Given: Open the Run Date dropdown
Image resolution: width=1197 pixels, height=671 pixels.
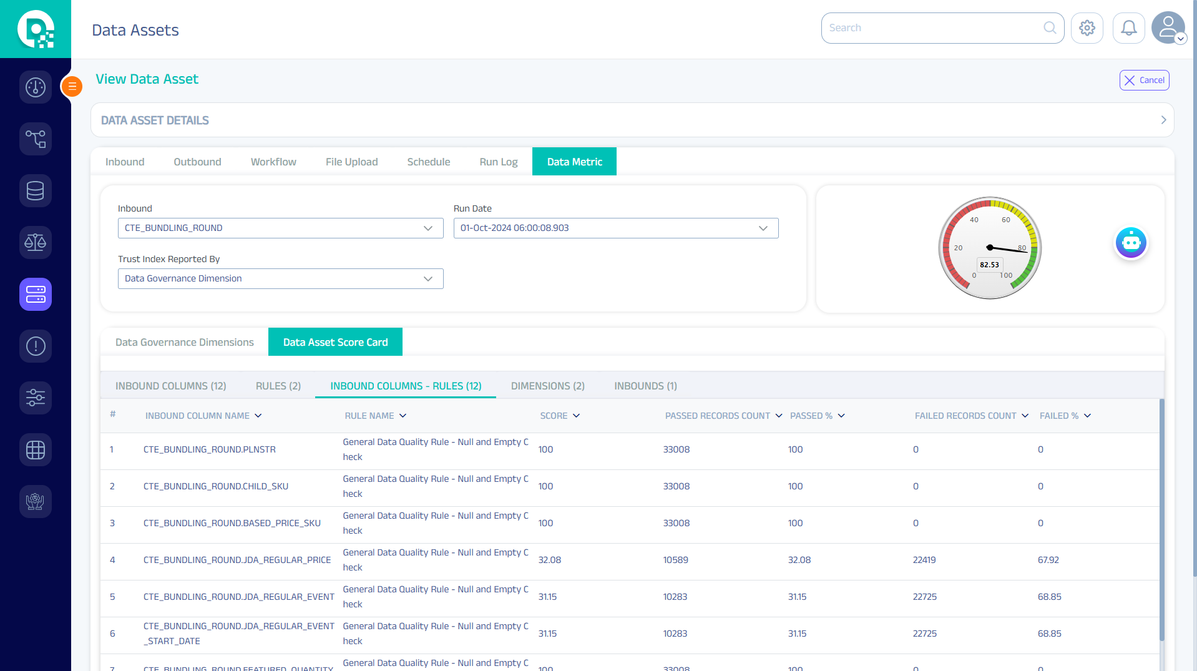Looking at the screenshot, I should coord(615,228).
